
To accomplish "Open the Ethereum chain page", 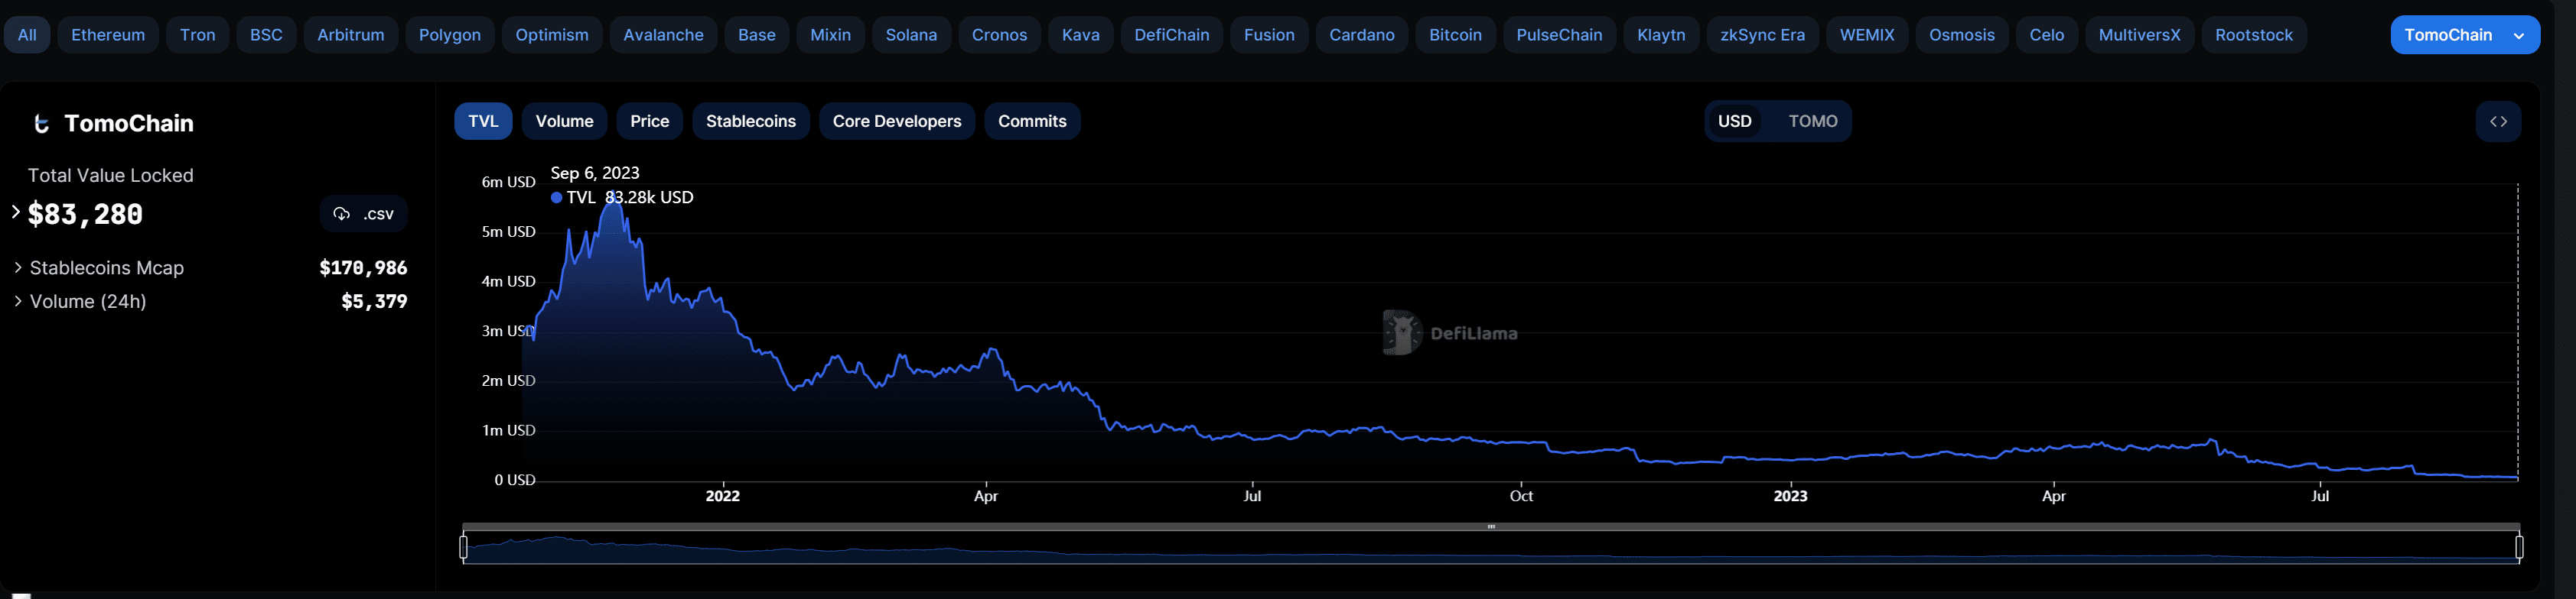I will tap(108, 35).
